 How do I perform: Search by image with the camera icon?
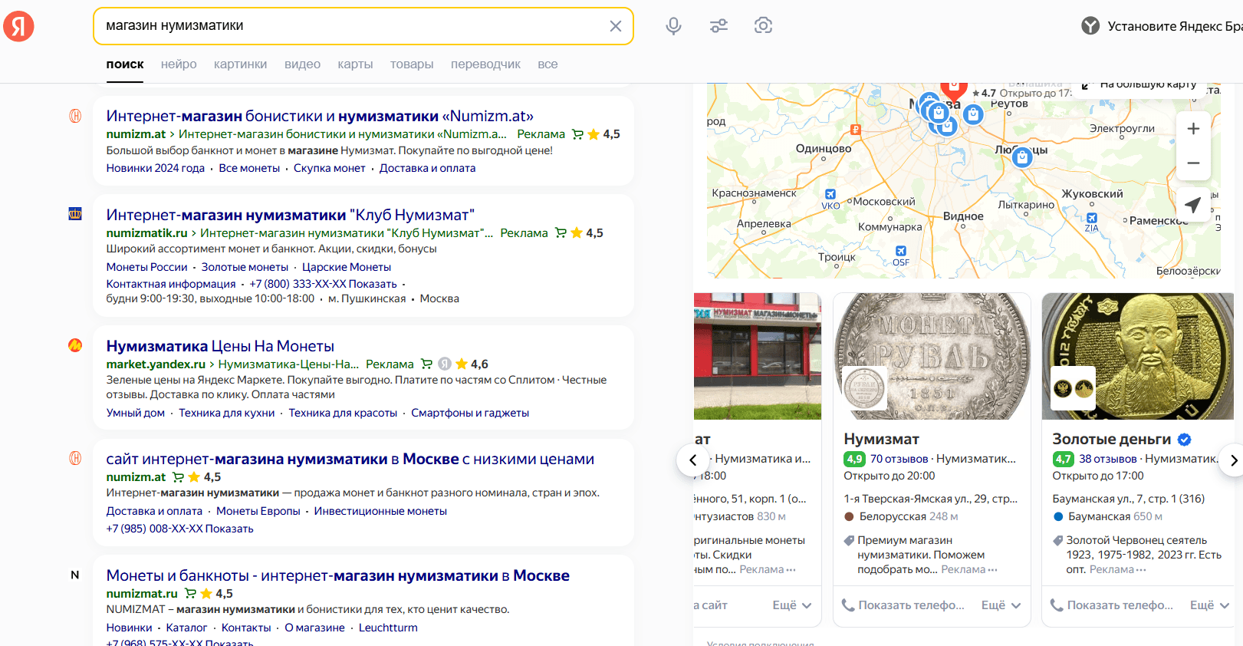tap(763, 26)
